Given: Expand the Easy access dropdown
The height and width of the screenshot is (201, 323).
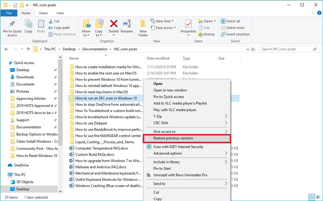Looking at the screenshot, I should pyautogui.click(x=175, y=28).
